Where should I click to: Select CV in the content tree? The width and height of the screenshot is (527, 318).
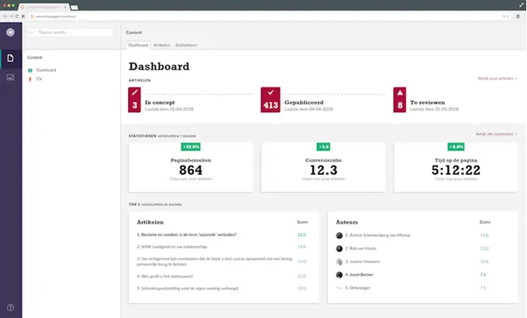point(39,78)
